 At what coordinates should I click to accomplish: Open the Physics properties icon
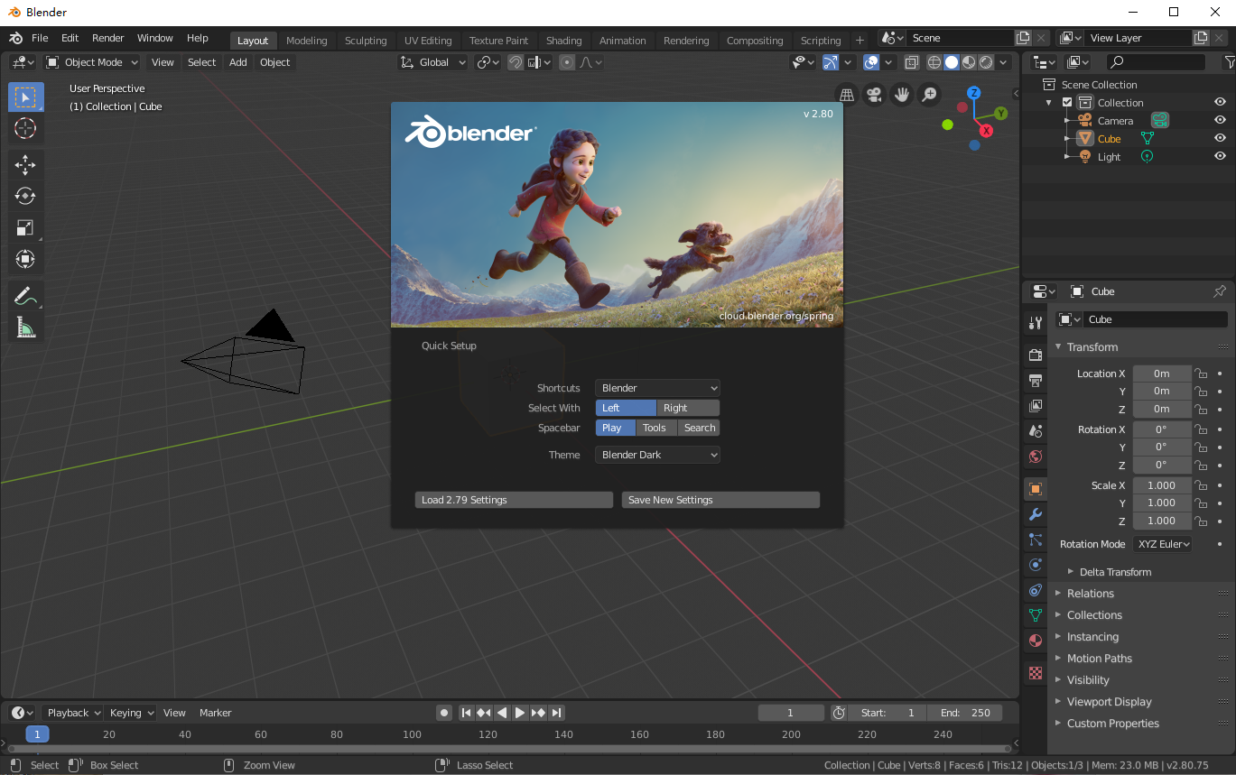1035,564
